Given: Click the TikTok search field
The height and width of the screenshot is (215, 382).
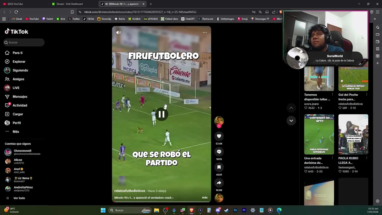Looking at the screenshot, I should pyautogui.click(x=24, y=42).
